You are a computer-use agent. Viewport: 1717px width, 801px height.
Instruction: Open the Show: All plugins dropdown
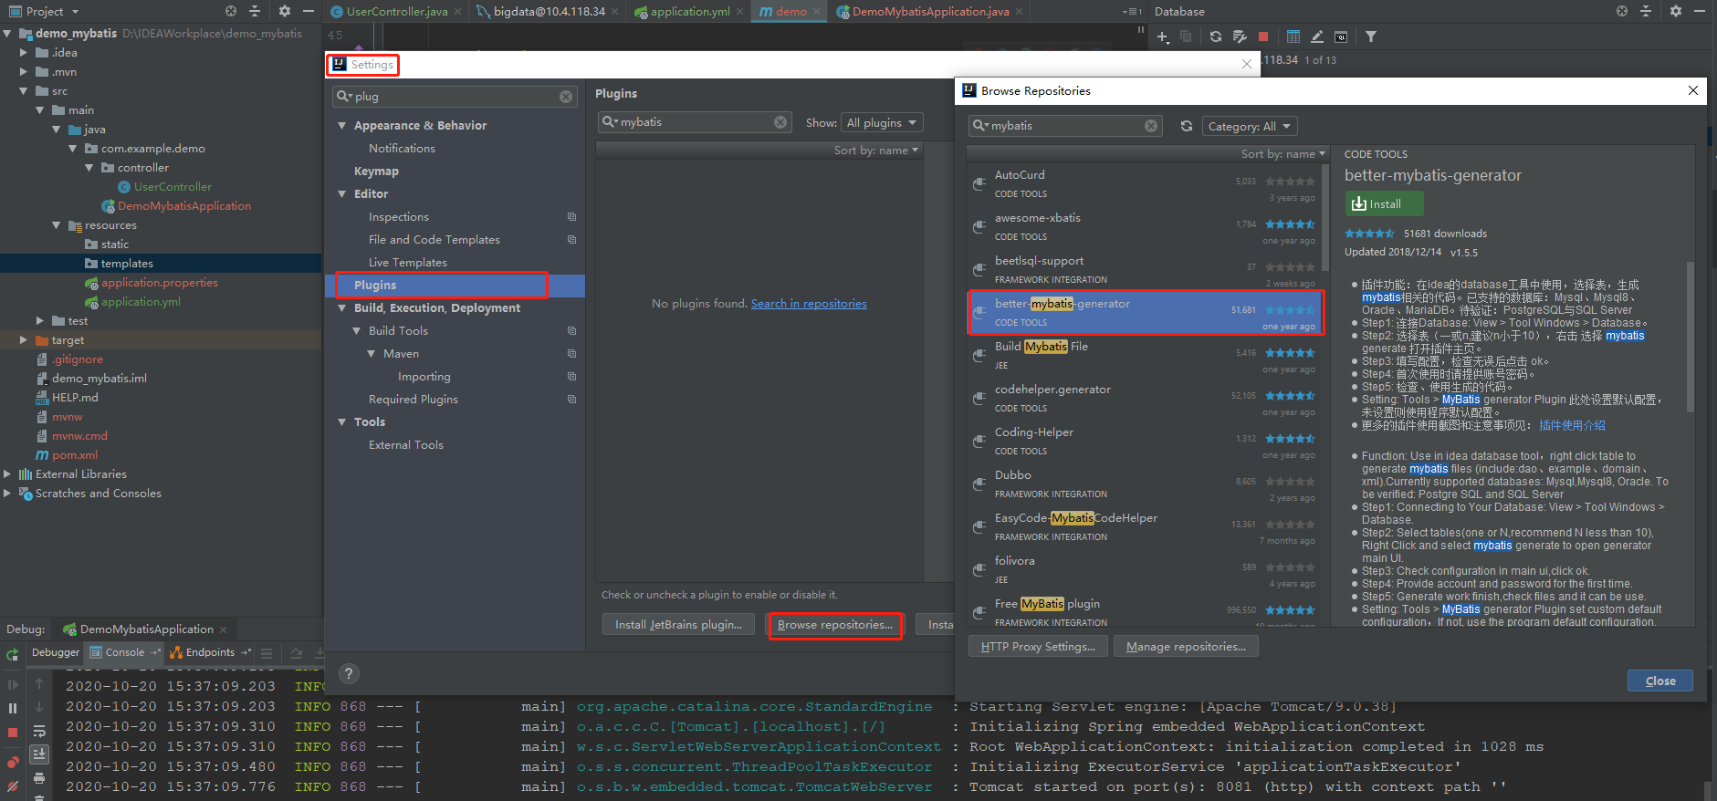pos(882,122)
